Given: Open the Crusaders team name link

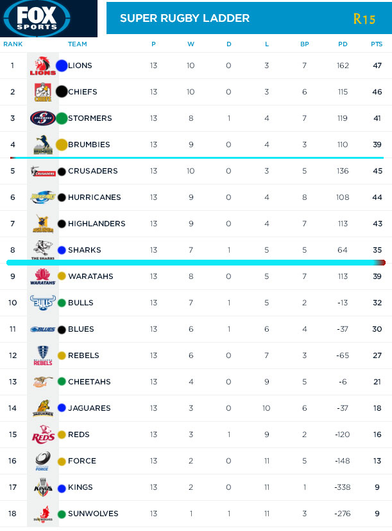Looking at the screenshot, I should pyautogui.click(x=92, y=171).
